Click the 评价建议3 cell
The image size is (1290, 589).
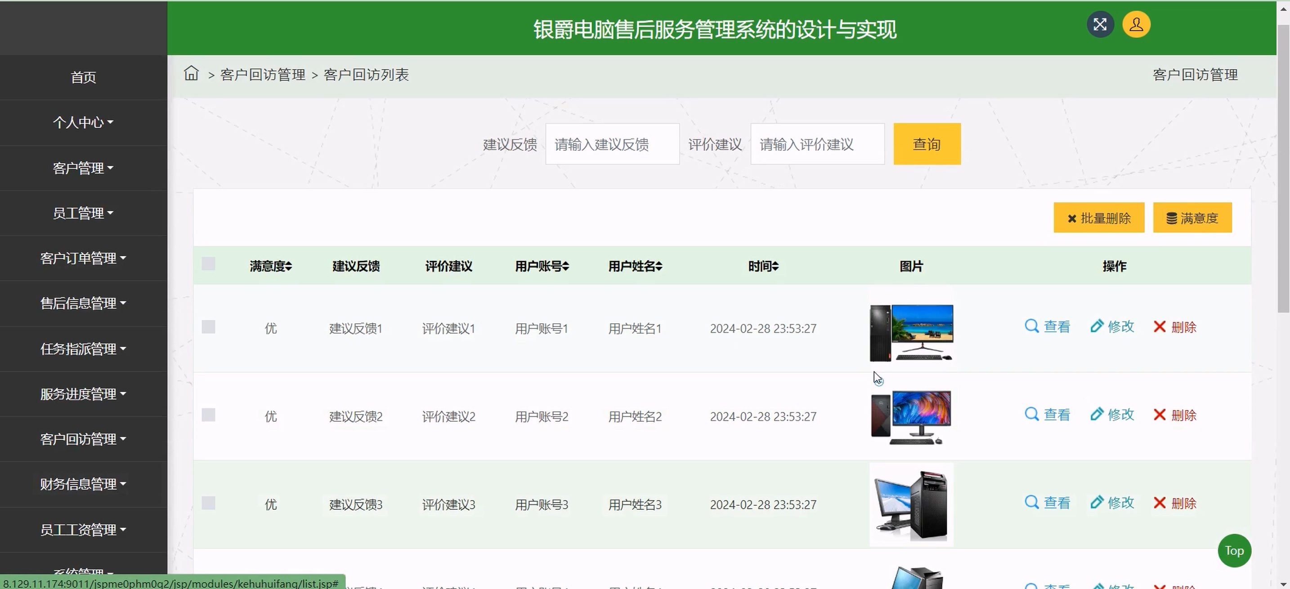tap(449, 504)
